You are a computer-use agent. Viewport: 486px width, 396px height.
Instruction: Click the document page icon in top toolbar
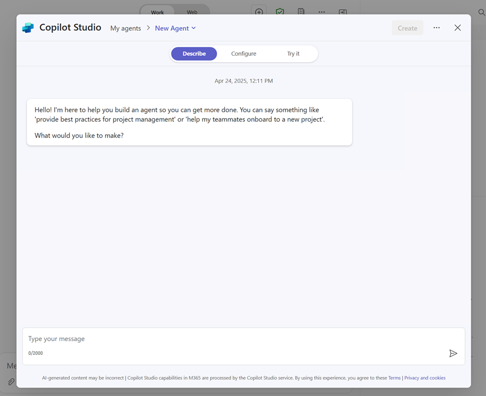coord(301,12)
